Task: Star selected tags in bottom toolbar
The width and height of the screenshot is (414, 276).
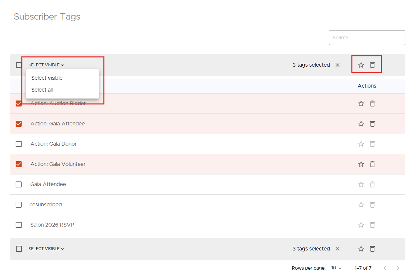Action: click(361, 249)
